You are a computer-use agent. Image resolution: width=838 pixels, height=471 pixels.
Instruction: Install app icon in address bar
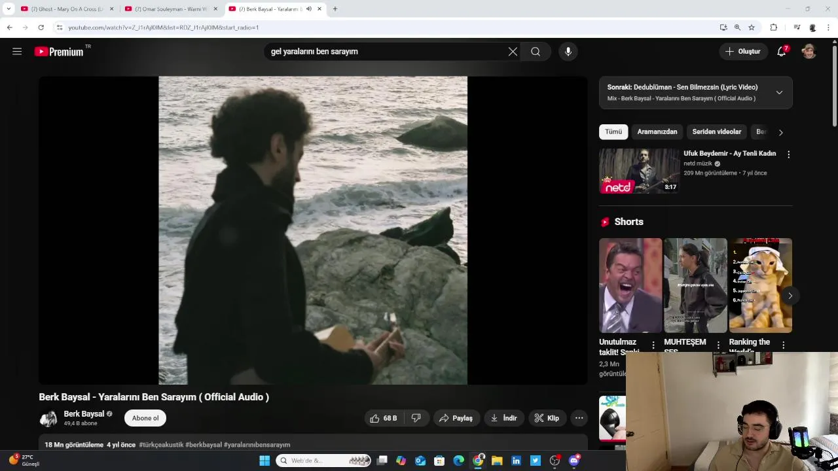[x=723, y=27]
